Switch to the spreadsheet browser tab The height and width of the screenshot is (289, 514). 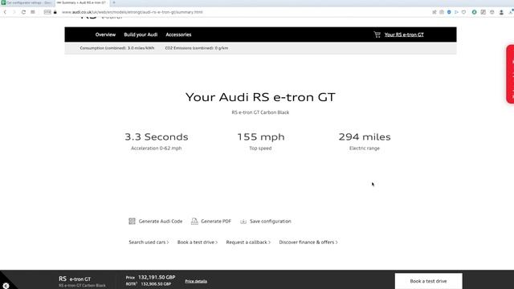(x=27, y=2)
